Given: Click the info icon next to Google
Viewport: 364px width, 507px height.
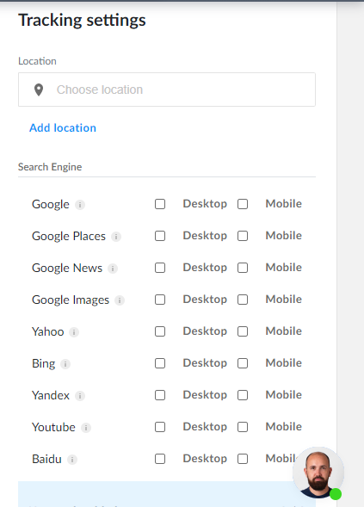Looking at the screenshot, I should point(80,205).
